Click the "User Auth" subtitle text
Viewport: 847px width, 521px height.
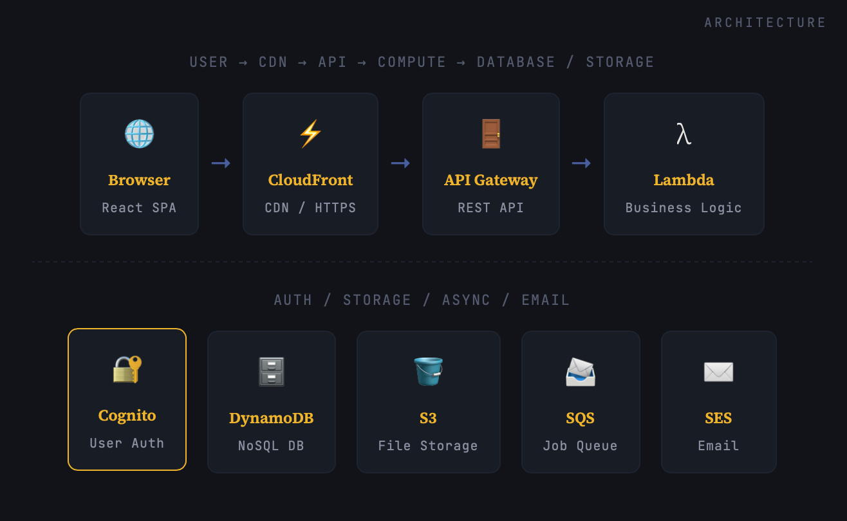[127, 443]
